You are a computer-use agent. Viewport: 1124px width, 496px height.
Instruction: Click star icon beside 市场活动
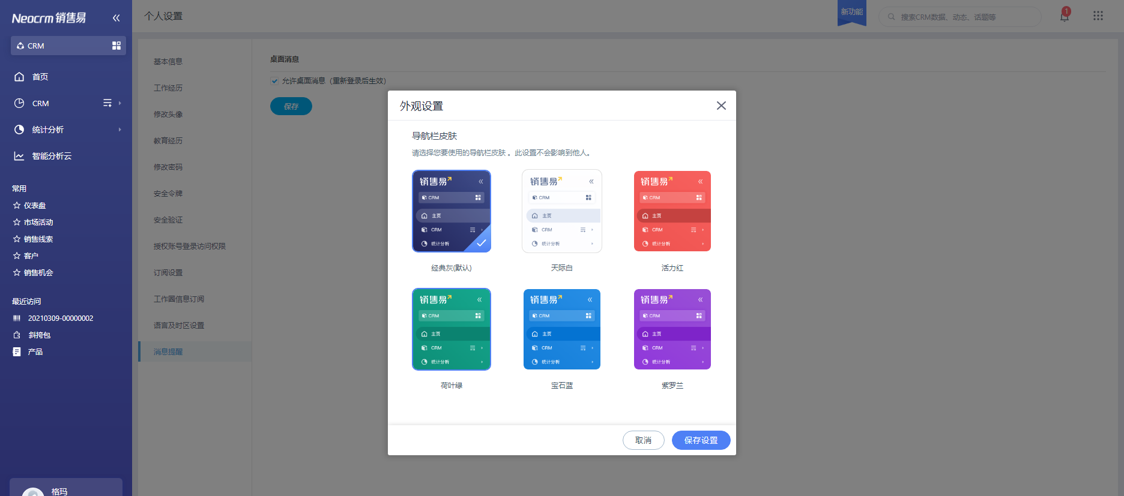pyautogui.click(x=17, y=222)
